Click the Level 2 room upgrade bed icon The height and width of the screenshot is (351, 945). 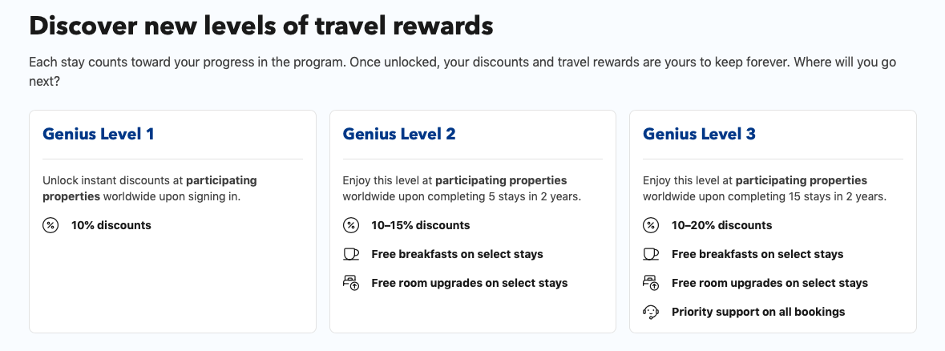tap(350, 283)
